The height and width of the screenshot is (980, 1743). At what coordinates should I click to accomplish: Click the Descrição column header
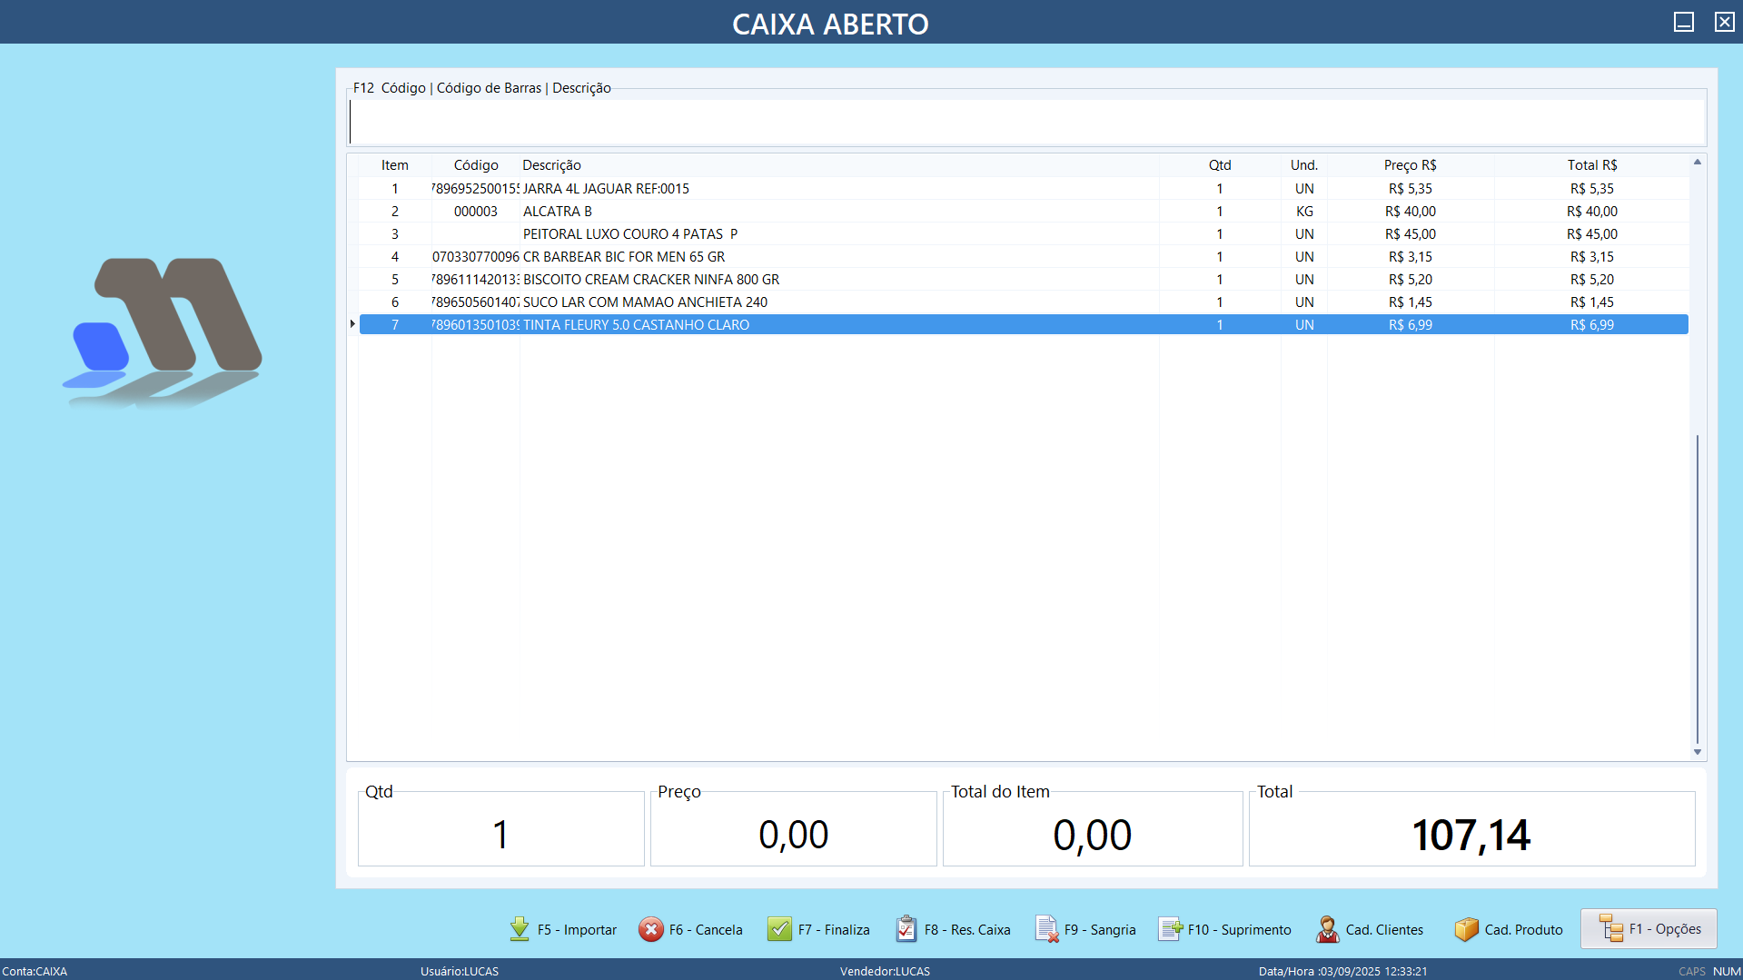tap(551, 165)
